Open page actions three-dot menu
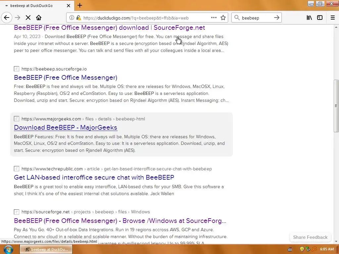 [x=214, y=18]
